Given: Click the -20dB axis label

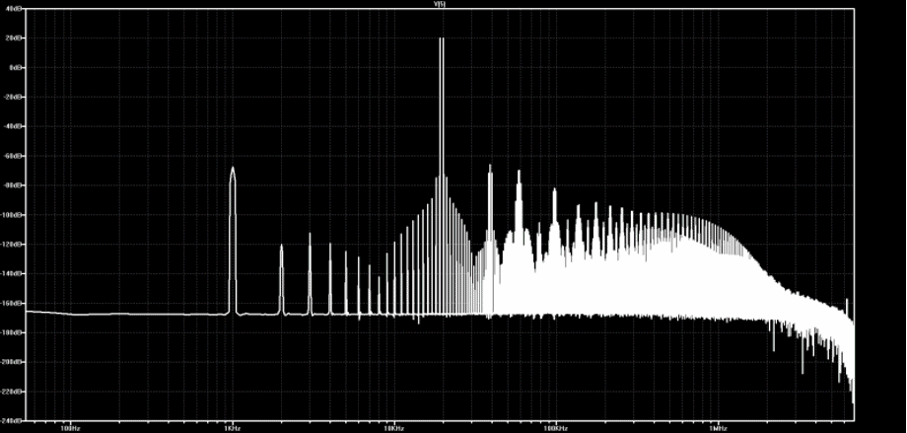Looking at the screenshot, I should (14, 98).
